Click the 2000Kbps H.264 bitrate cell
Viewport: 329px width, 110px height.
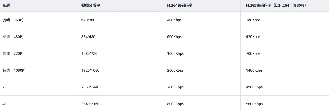tap(175, 70)
